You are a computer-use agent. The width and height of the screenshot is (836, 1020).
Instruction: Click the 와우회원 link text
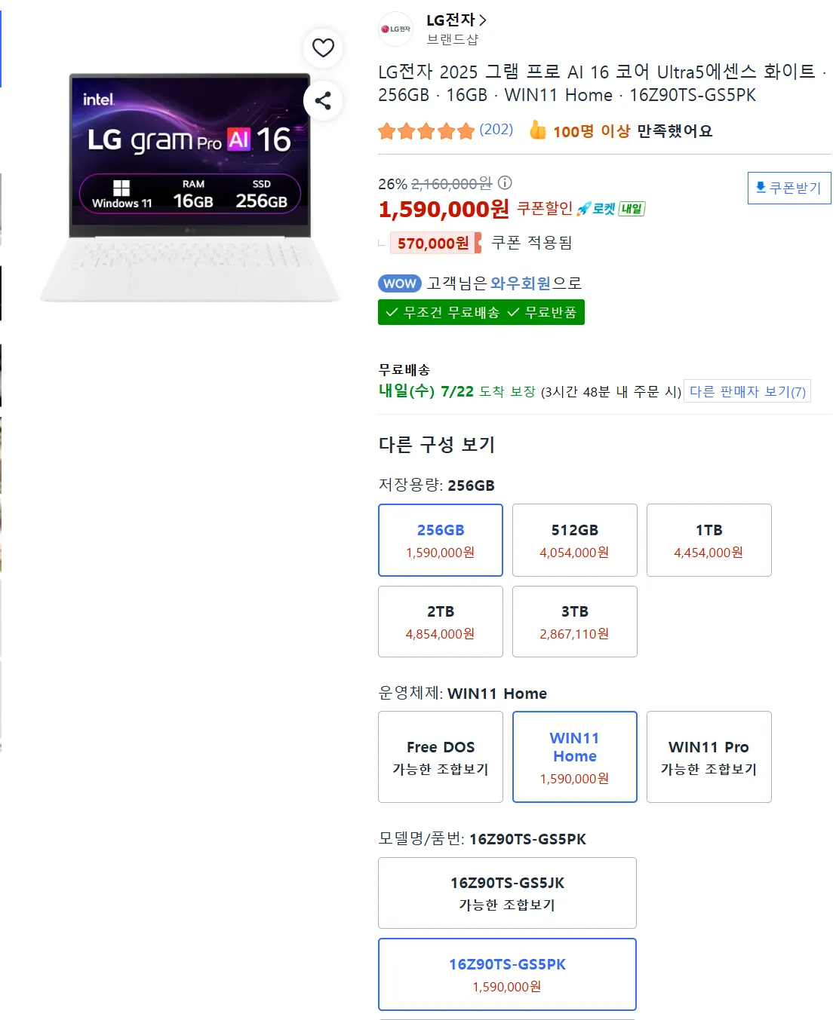click(x=521, y=283)
